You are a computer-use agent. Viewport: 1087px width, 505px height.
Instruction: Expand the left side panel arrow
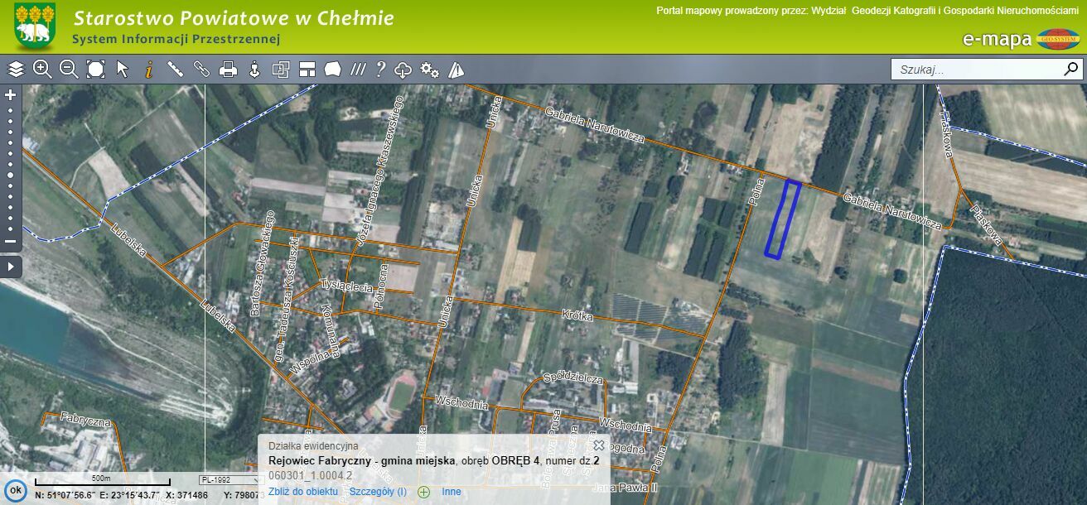11,267
